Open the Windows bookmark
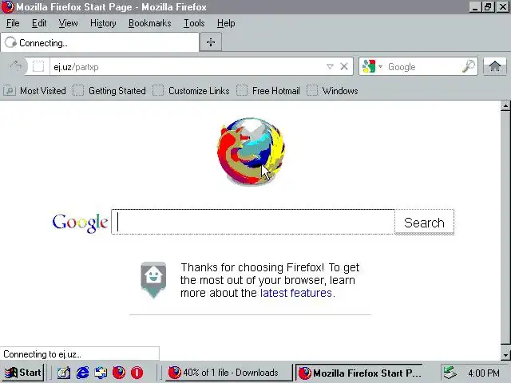The image size is (511, 383). click(x=332, y=90)
